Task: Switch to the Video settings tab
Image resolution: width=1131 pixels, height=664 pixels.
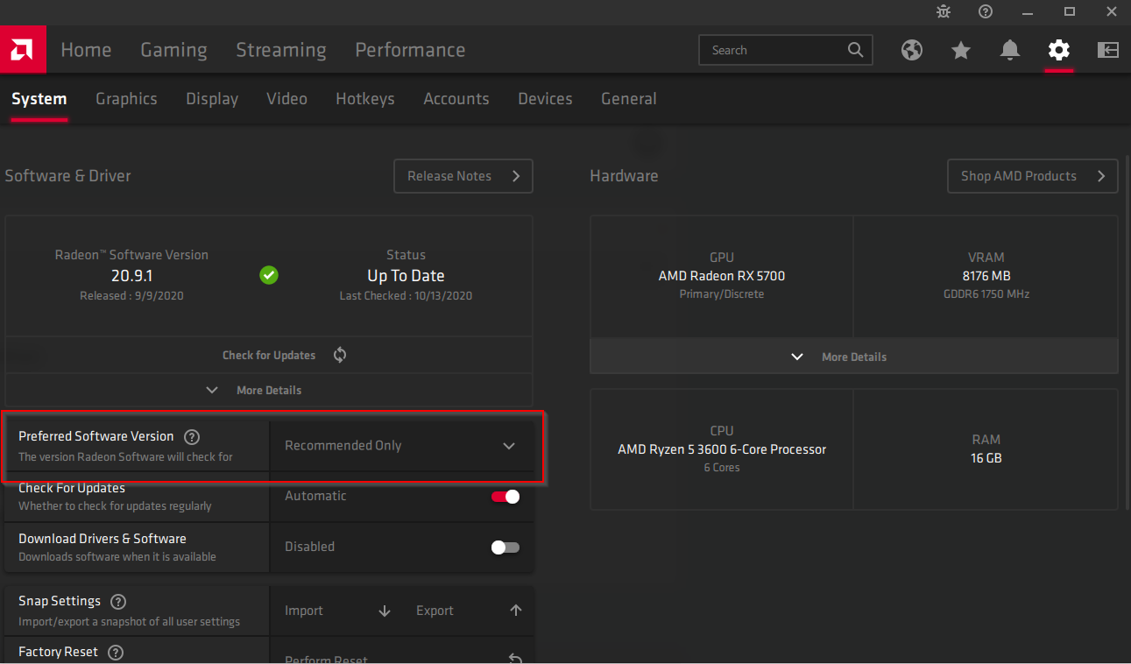Action: pos(286,99)
